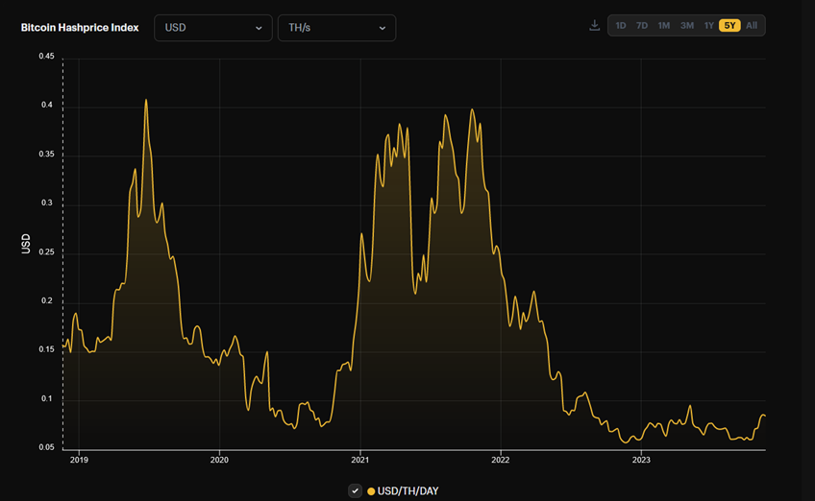Click the USD/TH/DAY legend label

tap(408, 491)
